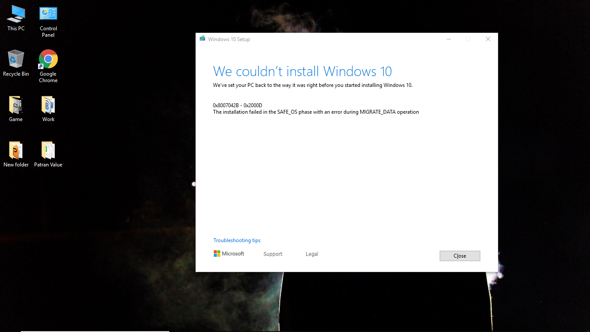Open This PC from the desktop
Screen dimensions: 590x332
16,16
